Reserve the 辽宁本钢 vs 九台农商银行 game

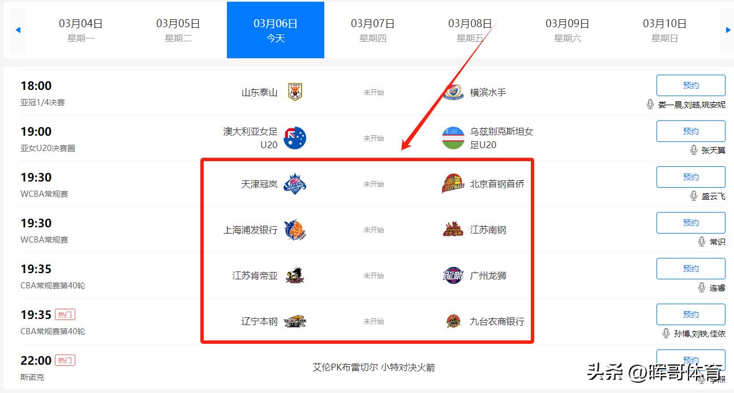click(690, 314)
